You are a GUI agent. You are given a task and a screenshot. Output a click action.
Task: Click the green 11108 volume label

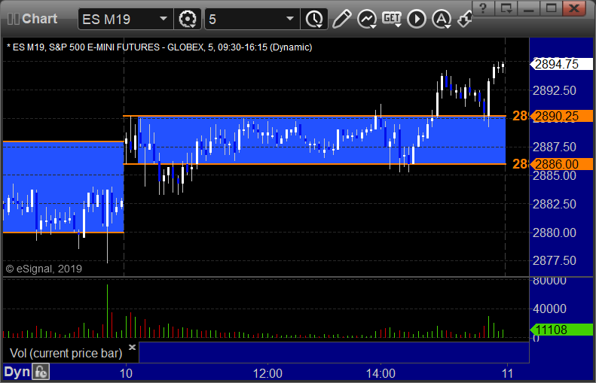[561, 330]
